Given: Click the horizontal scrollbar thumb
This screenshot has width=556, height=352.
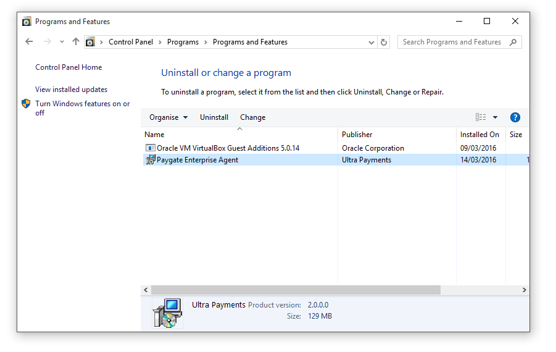Looking at the screenshot, I should coord(296,290).
